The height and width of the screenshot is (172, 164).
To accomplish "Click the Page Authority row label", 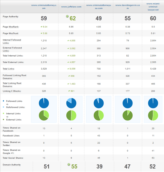I will (x=11, y=17).
